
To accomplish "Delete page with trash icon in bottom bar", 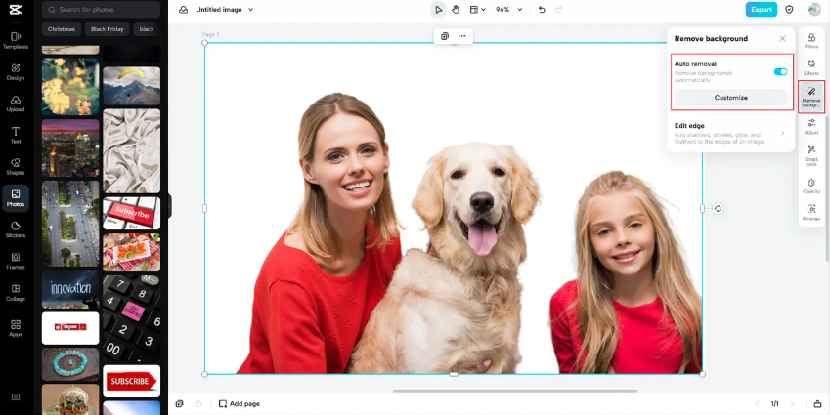I will click(198, 404).
